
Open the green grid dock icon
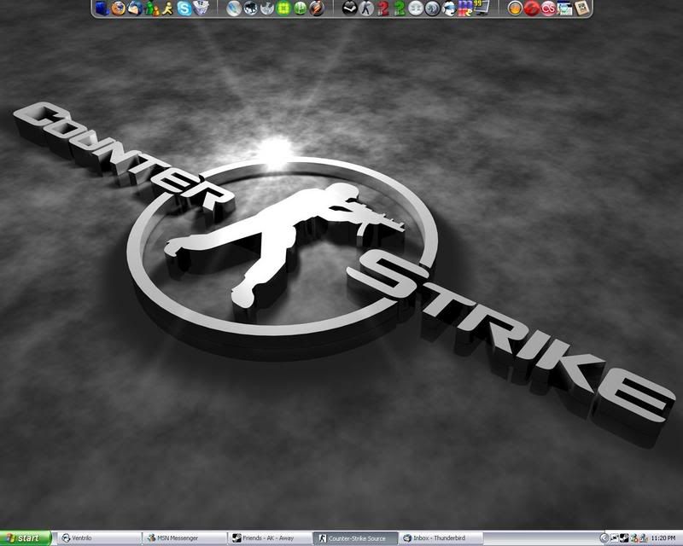coord(283,9)
